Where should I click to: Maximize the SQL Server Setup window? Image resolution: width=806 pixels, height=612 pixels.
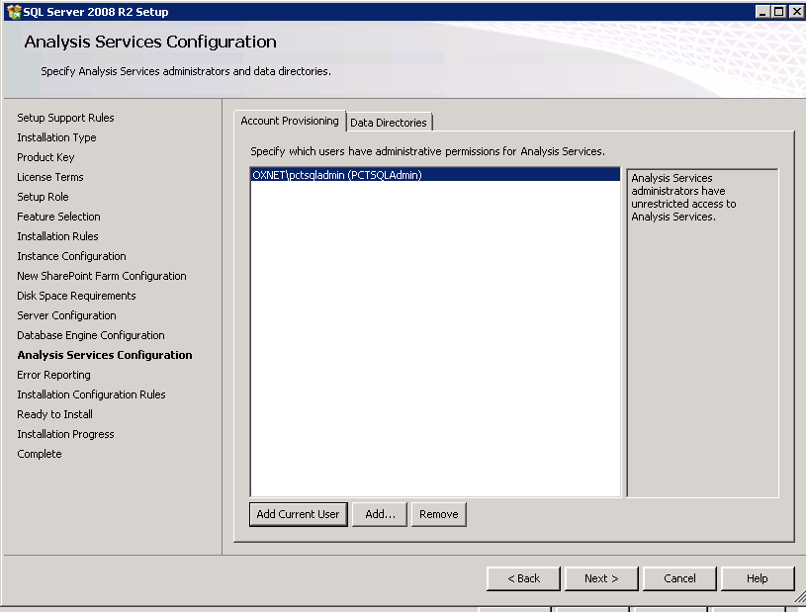coord(779,11)
